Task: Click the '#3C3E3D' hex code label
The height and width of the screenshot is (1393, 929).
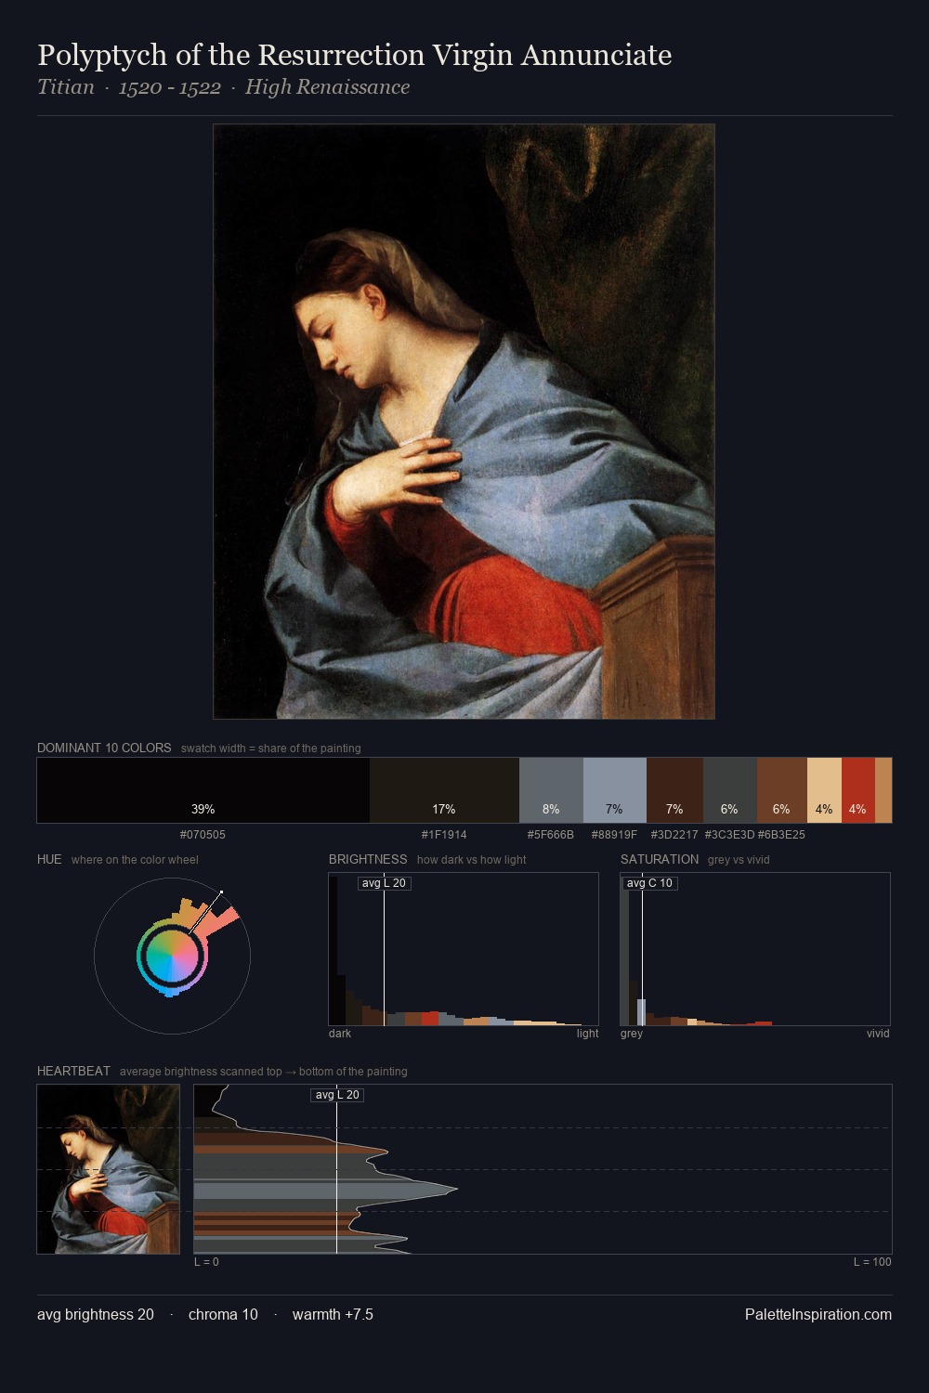Action: [729, 835]
